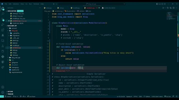
Task: Open the Live Share activity bar icon
Action: (x=3, y=67)
